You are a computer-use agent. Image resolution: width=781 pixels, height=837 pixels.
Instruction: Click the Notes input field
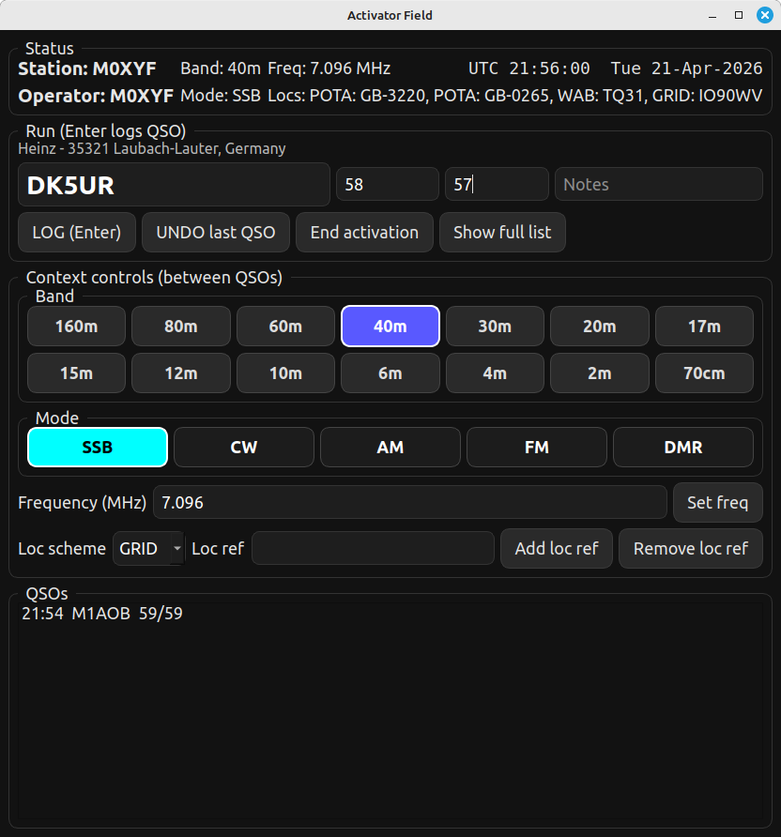658,185
